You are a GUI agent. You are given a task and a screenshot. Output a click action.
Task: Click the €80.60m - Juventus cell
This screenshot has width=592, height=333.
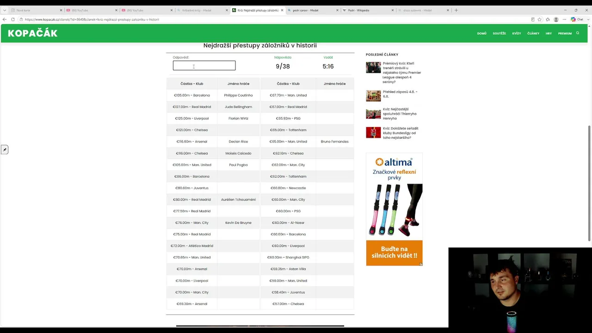point(191,188)
